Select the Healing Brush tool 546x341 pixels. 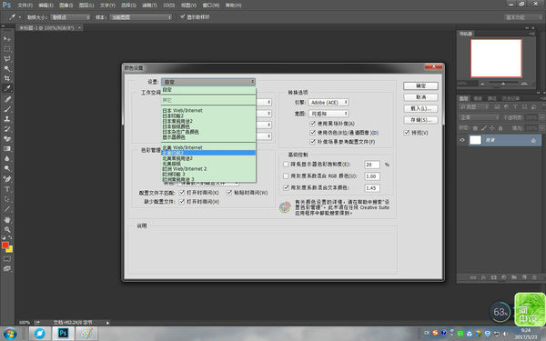coord(7,99)
